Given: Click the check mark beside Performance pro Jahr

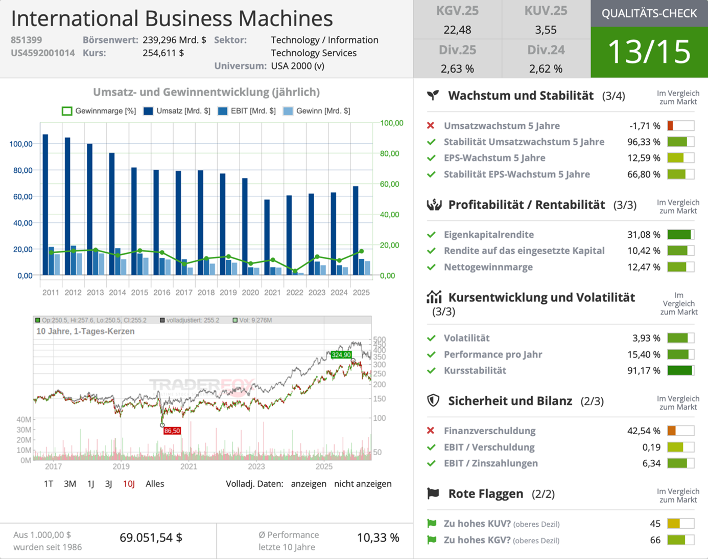Looking at the screenshot, I should click(431, 354).
